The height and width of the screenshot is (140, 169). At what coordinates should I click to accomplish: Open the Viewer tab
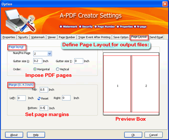coord(52,37)
